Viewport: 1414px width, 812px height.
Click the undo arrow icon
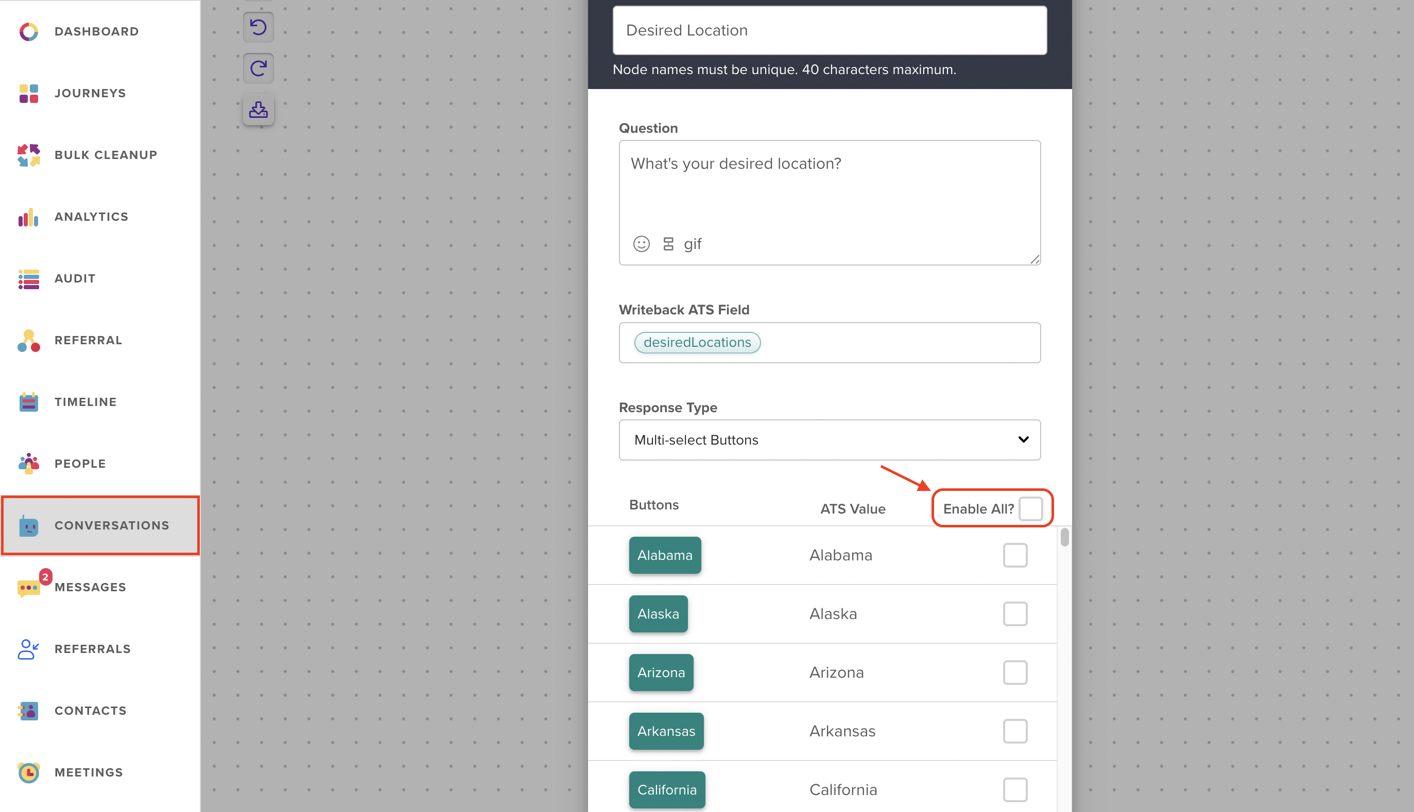coord(258,27)
